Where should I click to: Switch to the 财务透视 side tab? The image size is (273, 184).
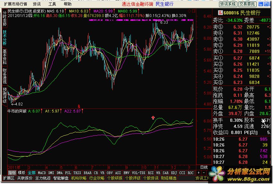4,76
